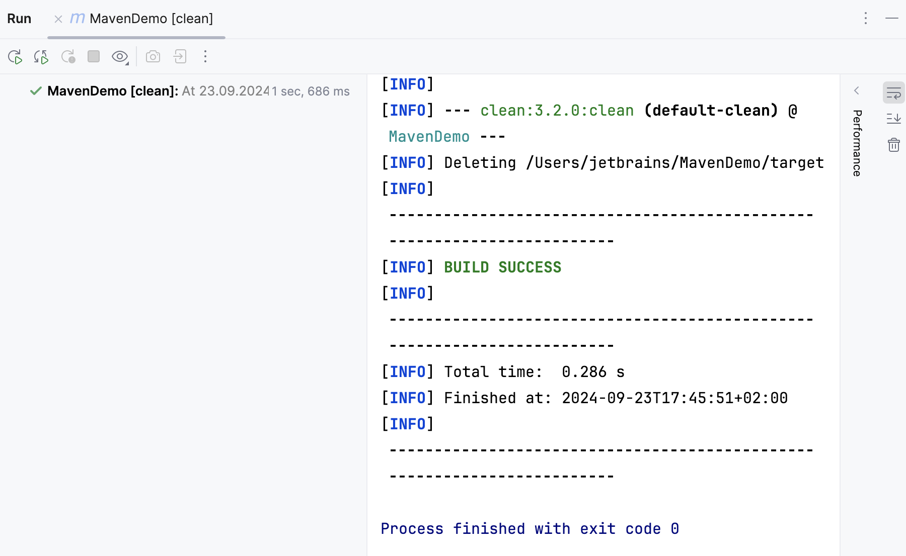Open the toolbar kebab menu
The image size is (906, 556).
pyautogui.click(x=205, y=57)
